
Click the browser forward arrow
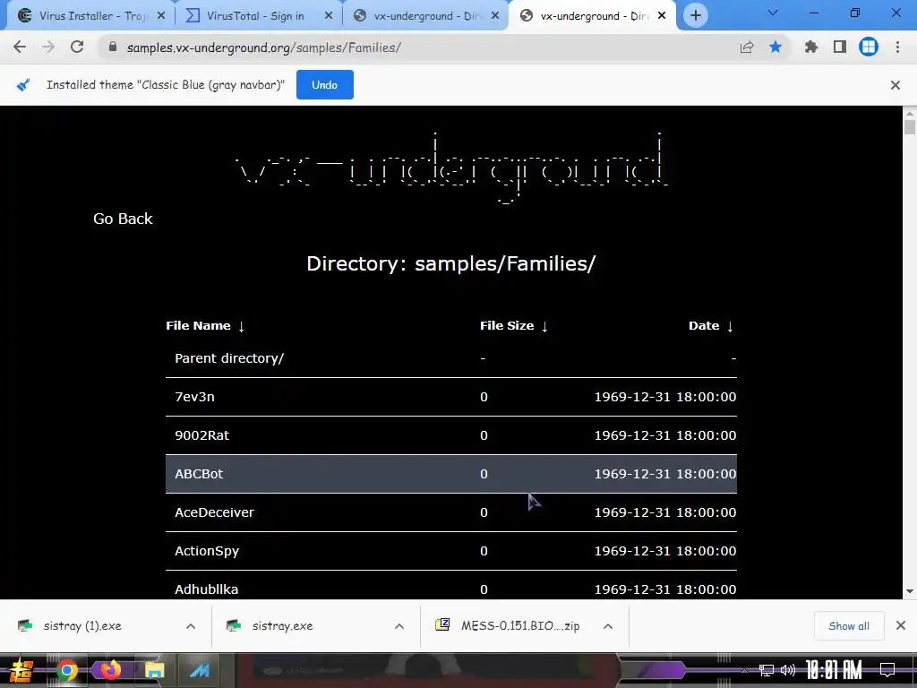(x=48, y=47)
